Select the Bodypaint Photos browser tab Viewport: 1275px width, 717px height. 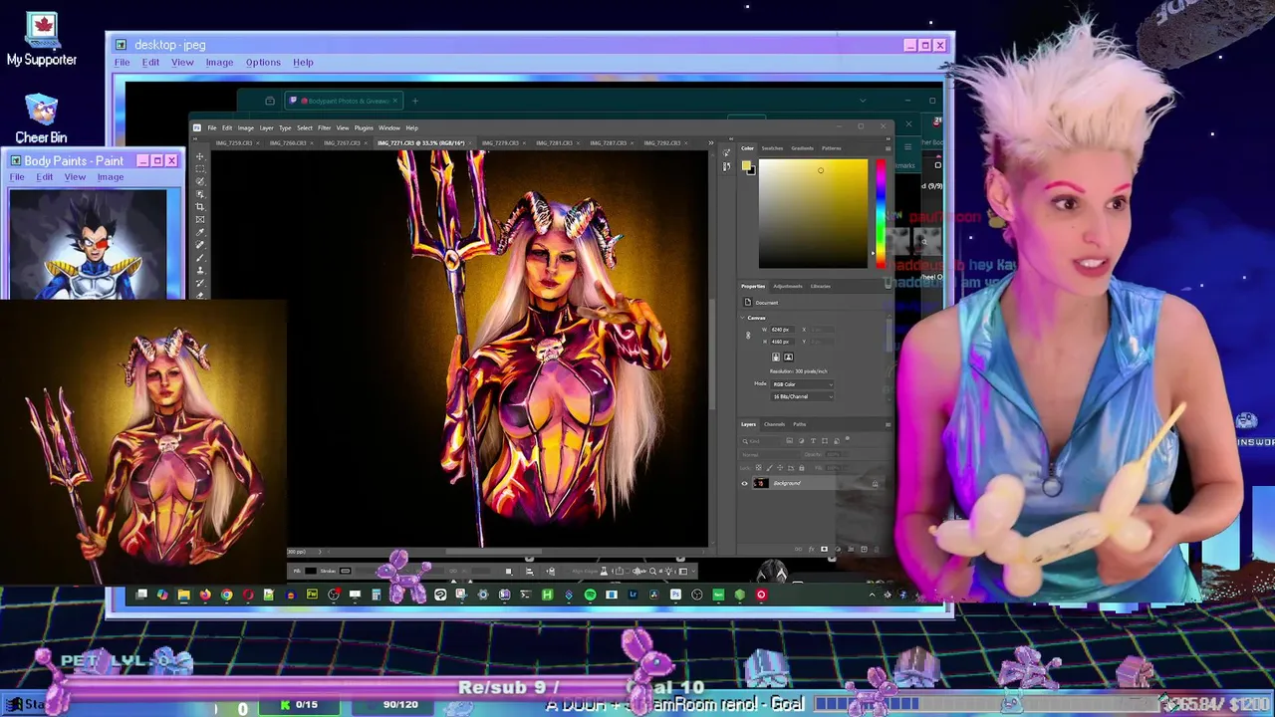[344, 101]
